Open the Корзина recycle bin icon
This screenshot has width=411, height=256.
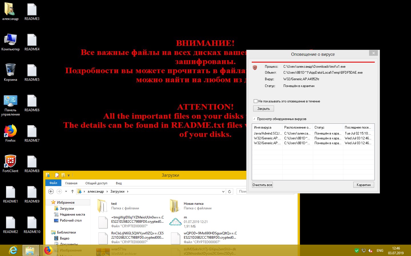coord(11,71)
